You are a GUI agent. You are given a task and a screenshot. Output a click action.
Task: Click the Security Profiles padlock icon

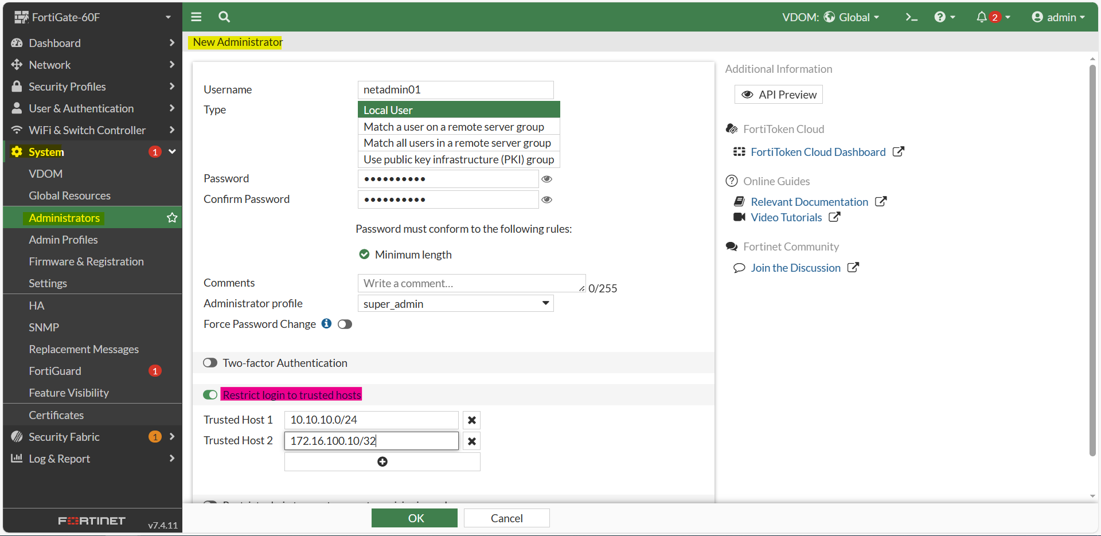(17, 87)
